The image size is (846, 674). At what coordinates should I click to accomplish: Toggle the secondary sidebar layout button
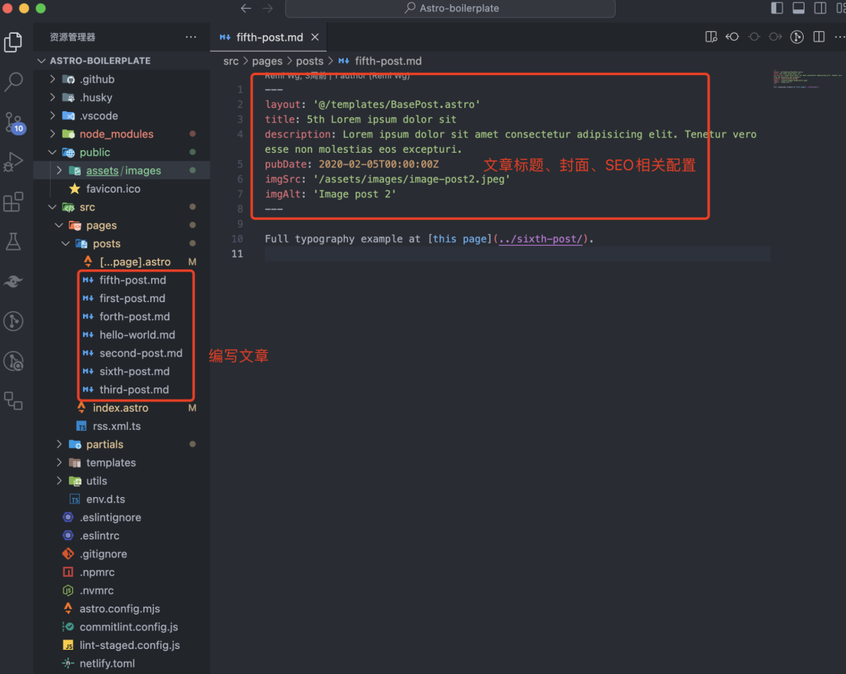tap(820, 9)
